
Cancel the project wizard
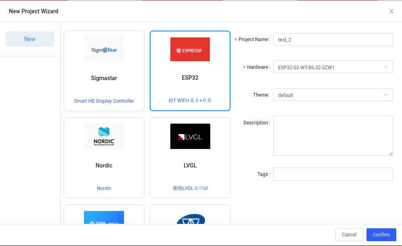349,234
